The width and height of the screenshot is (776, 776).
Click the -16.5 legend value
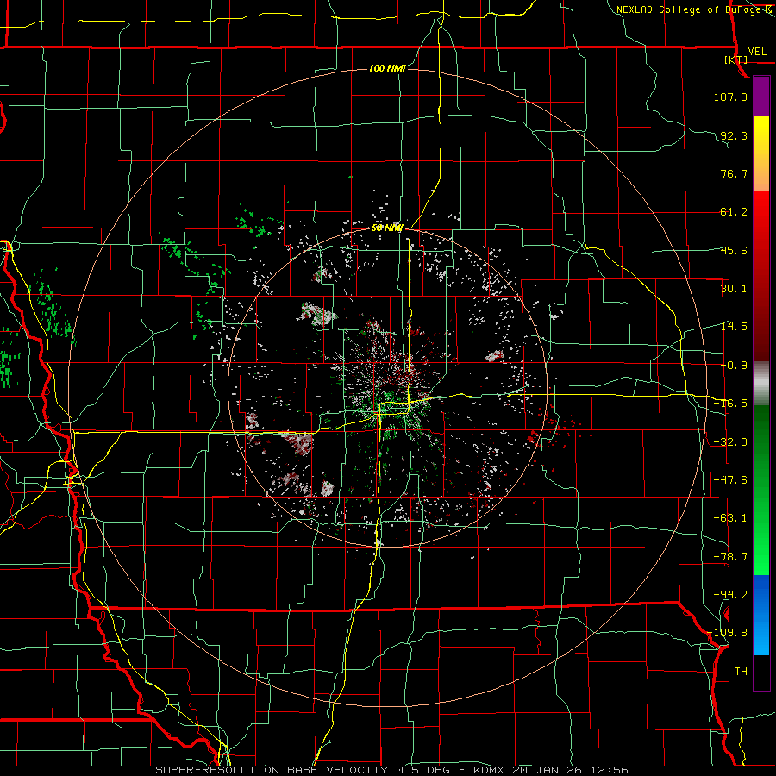(x=730, y=404)
